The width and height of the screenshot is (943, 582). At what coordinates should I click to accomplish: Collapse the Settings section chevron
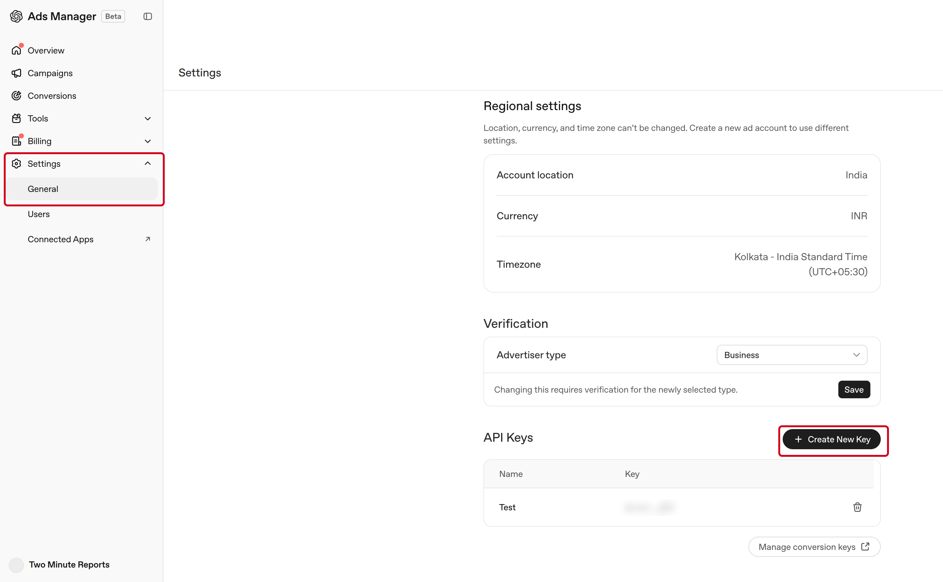[148, 164]
